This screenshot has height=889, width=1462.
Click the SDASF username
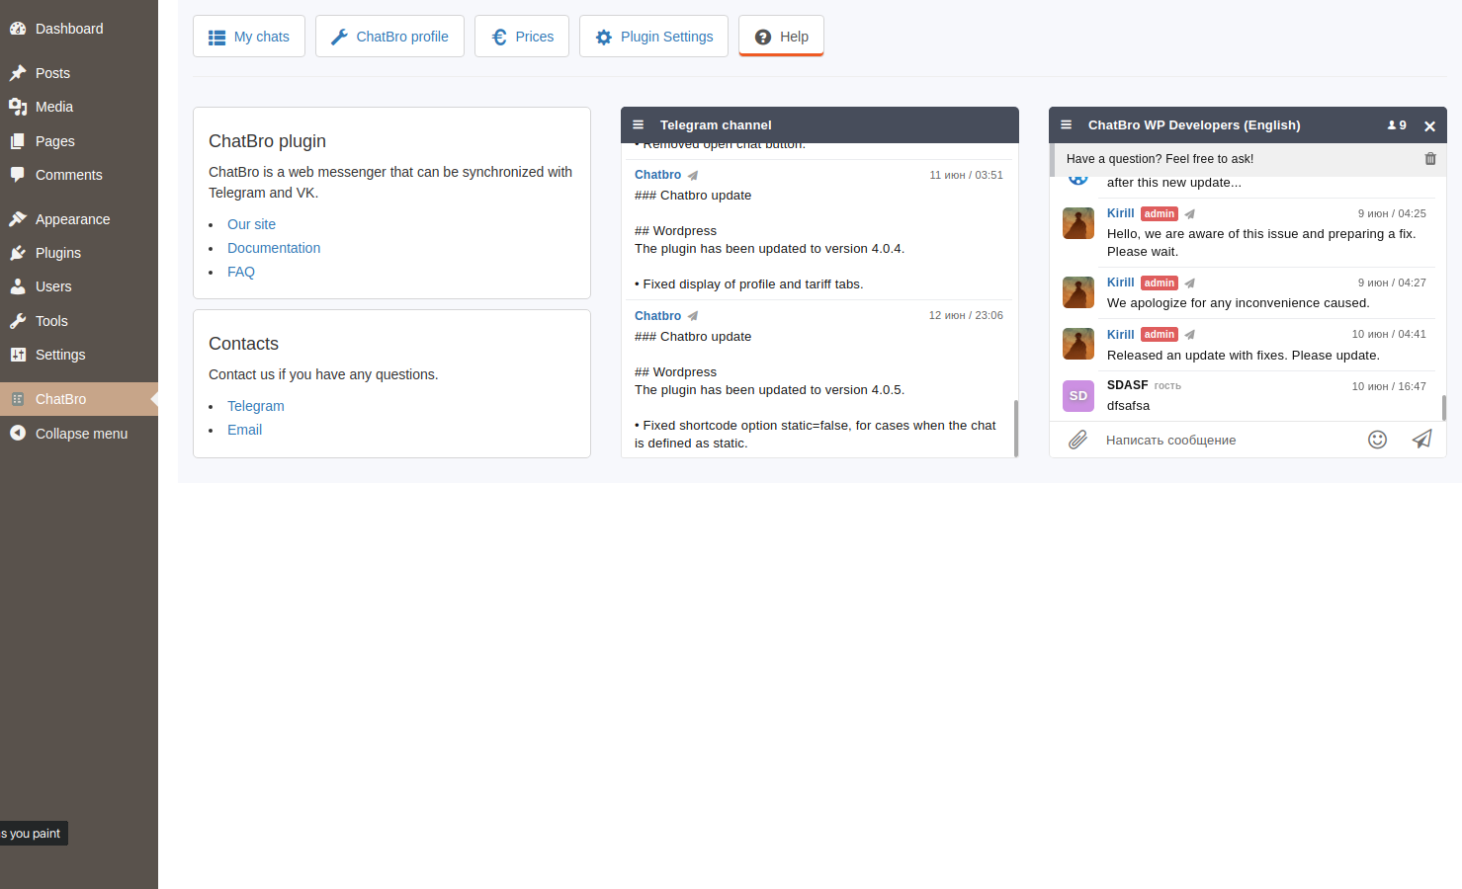point(1128,385)
